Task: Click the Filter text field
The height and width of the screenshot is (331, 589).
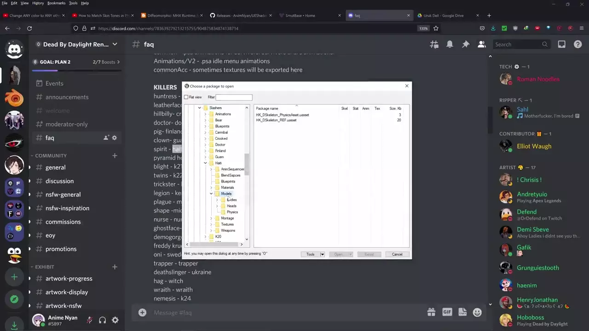Action: click(x=234, y=97)
